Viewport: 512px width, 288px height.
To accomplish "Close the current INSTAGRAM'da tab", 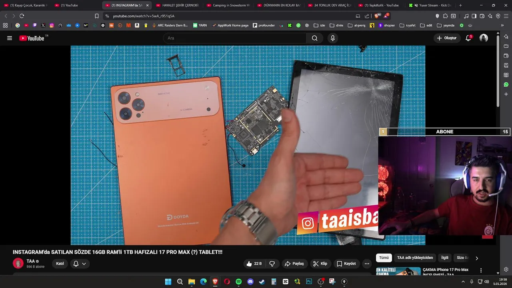I will (x=147, y=5).
